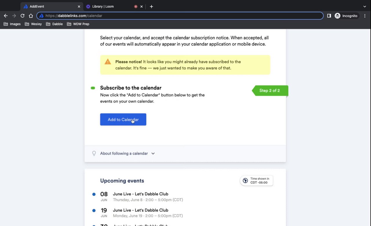Switch to the AddEvent tab
Screen dimensions: 371x226
pos(52,6)
